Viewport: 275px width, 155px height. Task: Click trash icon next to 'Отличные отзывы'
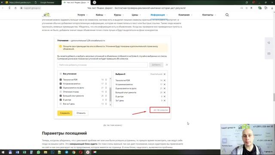pyautogui.click(x=106, y=92)
